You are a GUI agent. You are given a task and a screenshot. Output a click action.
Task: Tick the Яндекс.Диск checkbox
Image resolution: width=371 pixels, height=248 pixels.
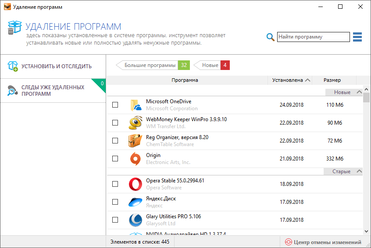click(x=115, y=202)
